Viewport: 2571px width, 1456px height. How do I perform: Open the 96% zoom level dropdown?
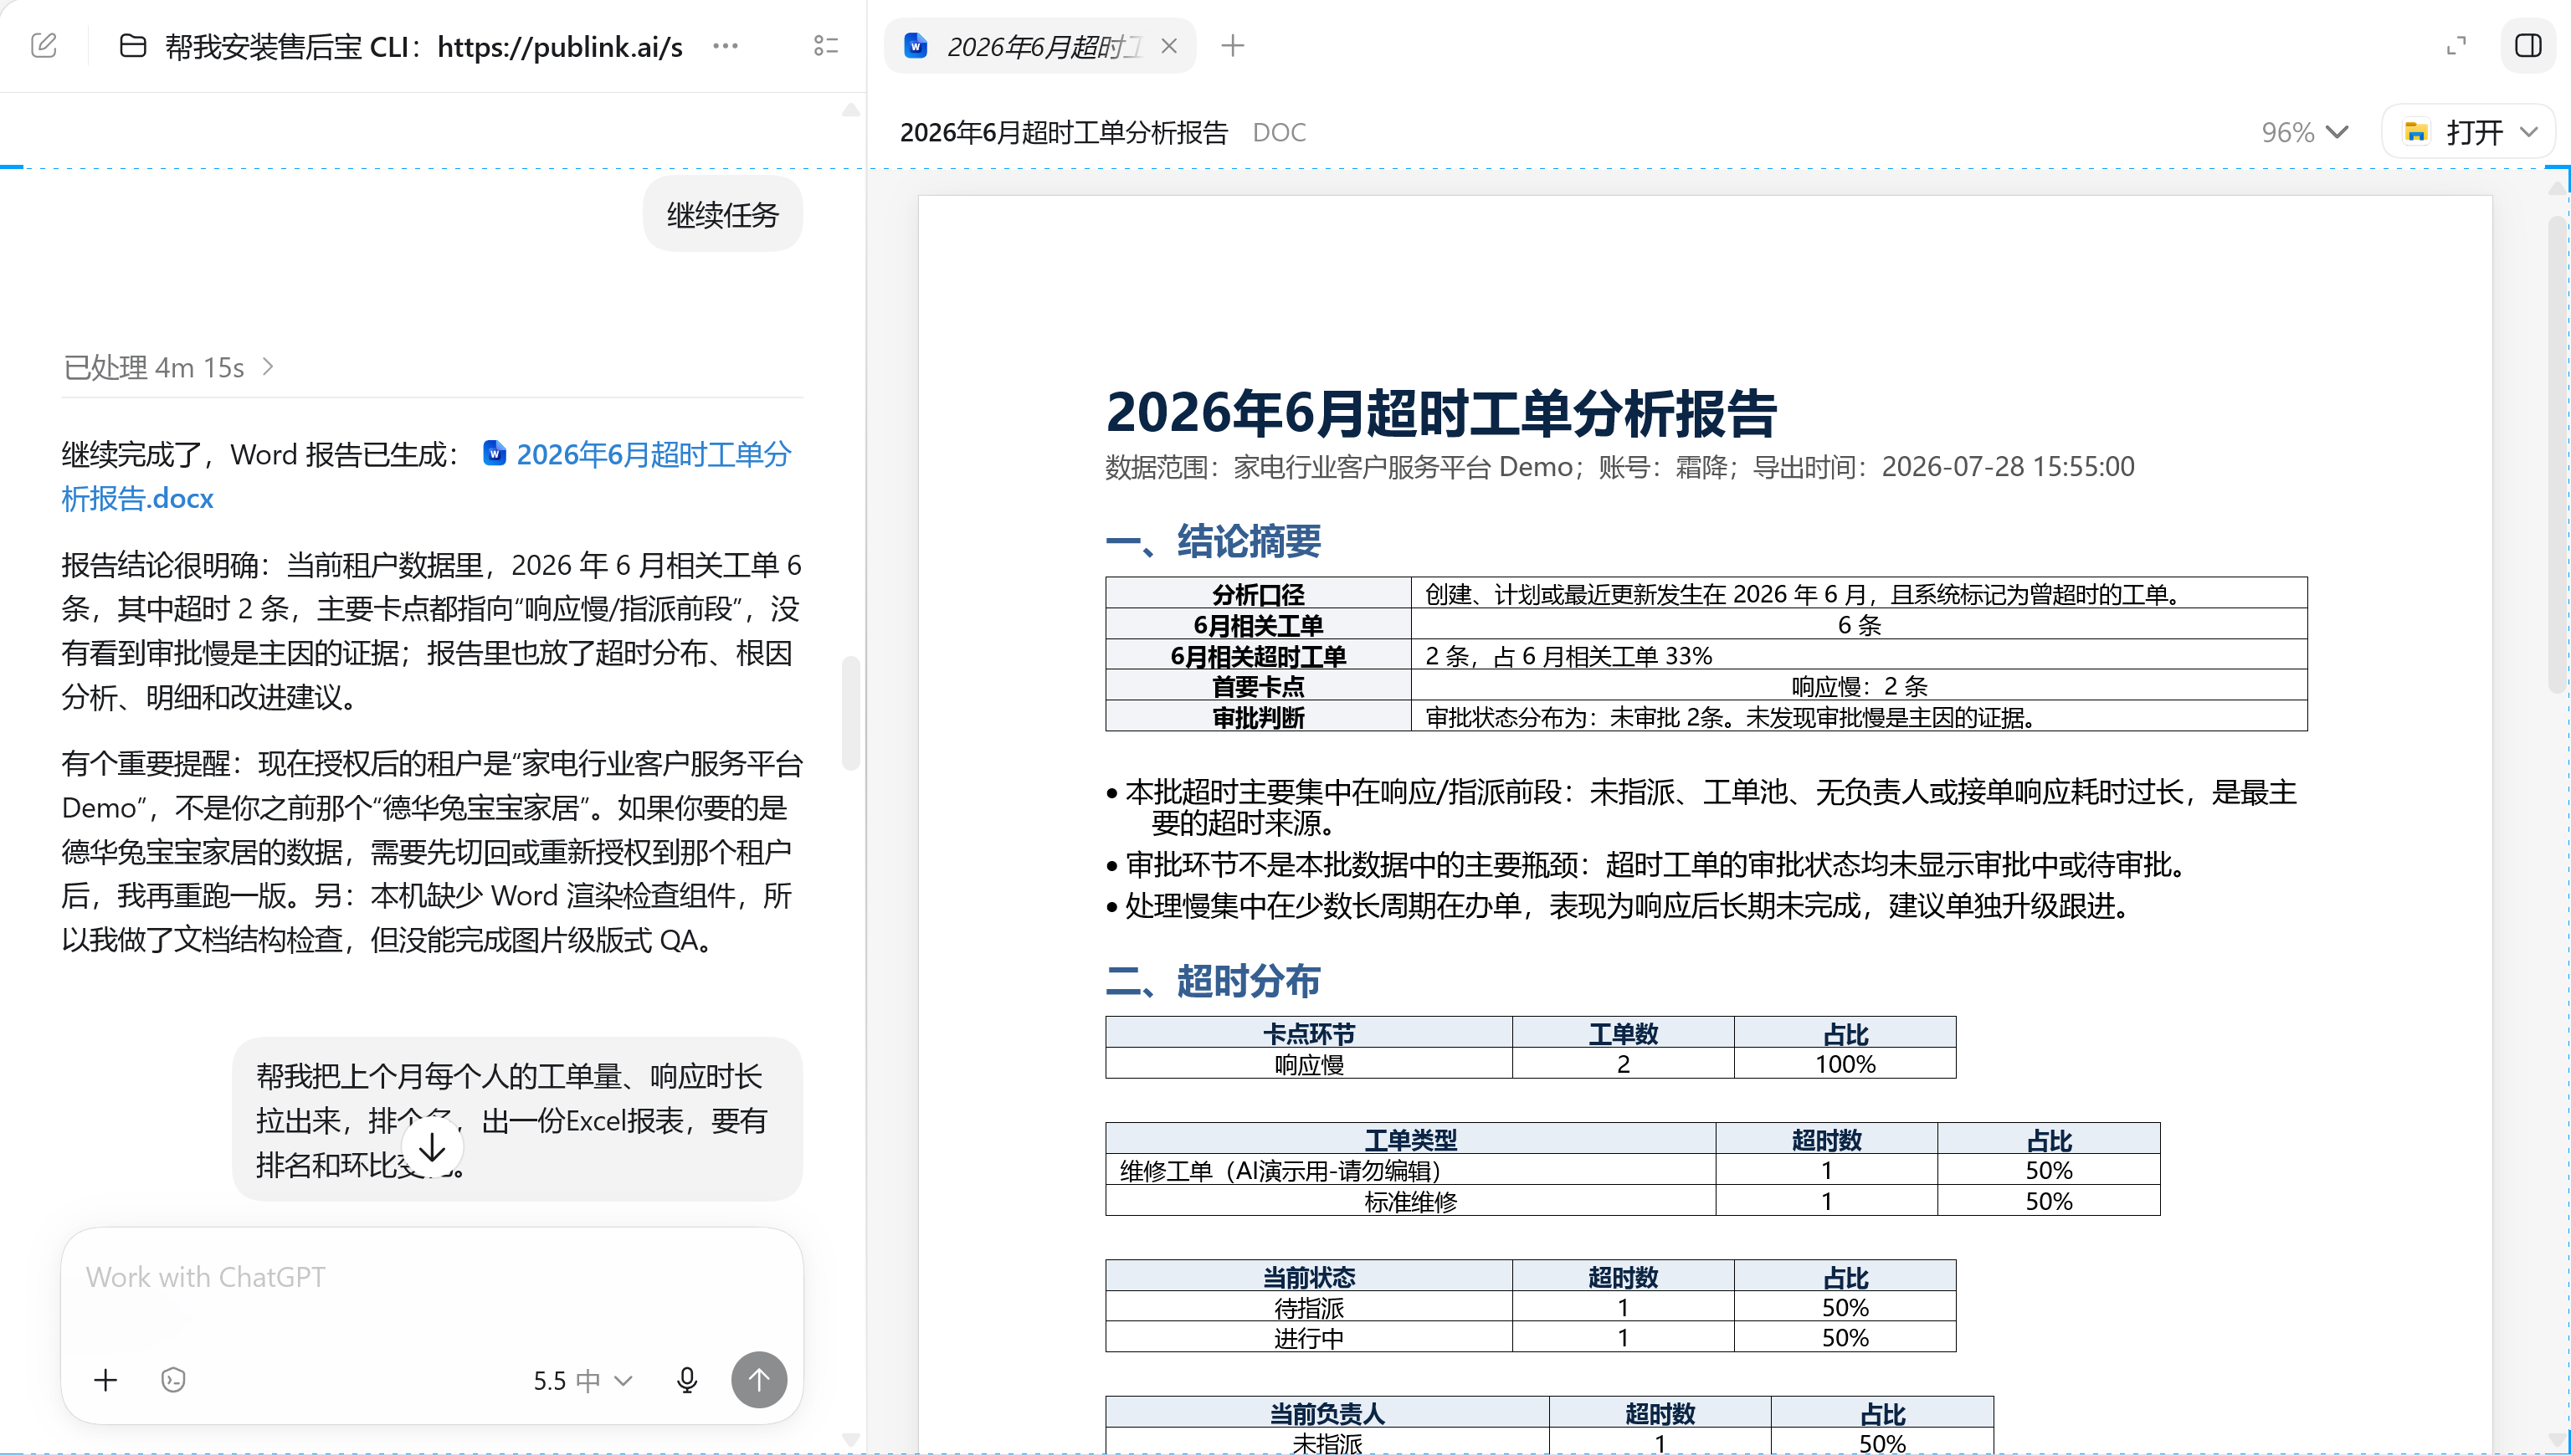coord(2304,132)
